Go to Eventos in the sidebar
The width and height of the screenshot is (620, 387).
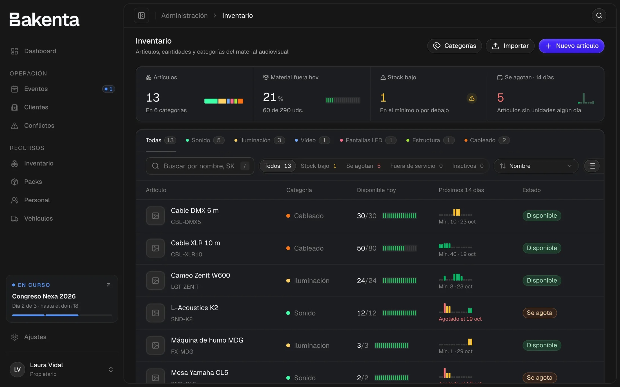point(62,89)
